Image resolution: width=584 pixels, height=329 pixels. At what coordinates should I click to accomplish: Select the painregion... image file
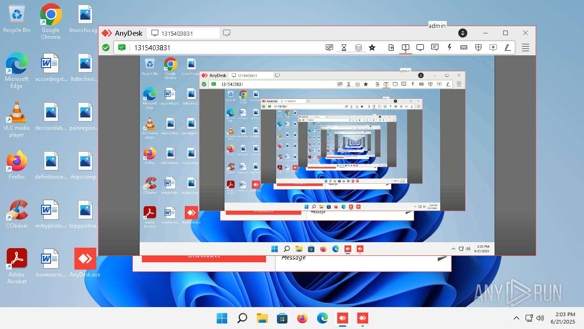(85, 117)
